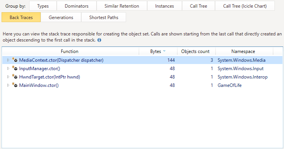Screen dimensions: 284x149
Task: Click the InputManager.ctor function icon
Action: (15, 68)
